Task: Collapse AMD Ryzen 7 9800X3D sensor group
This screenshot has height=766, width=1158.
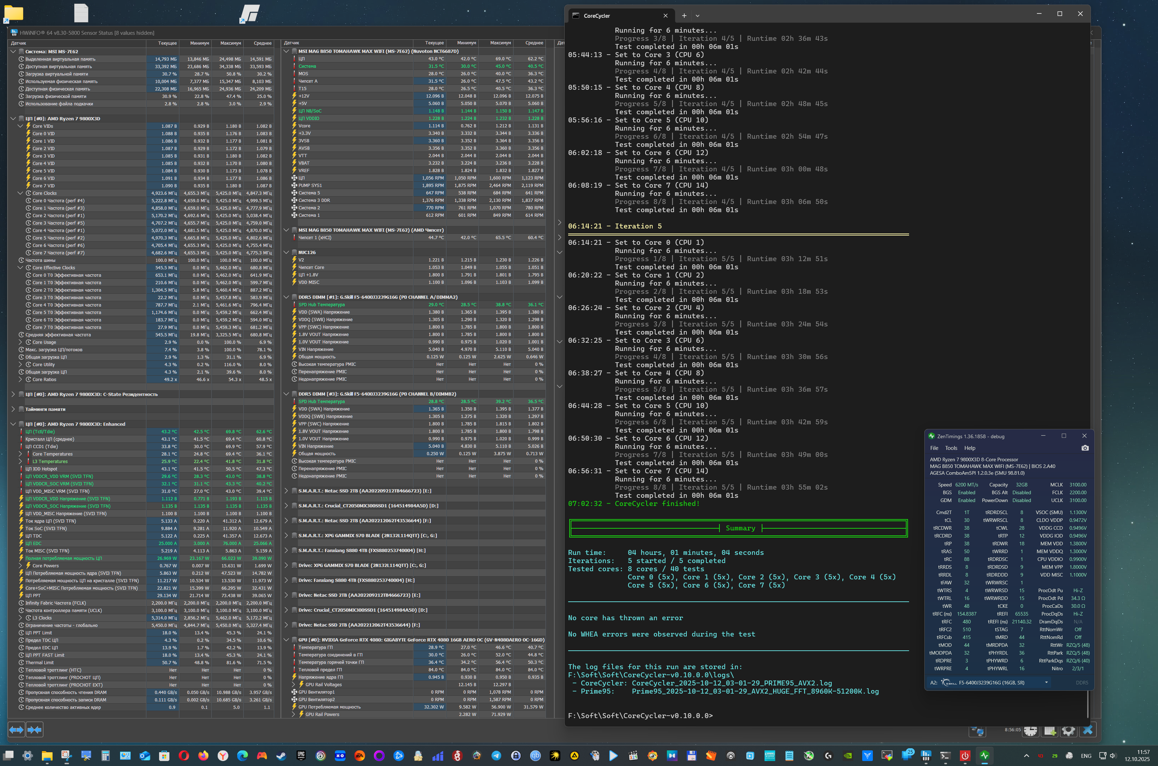Action: coord(13,119)
